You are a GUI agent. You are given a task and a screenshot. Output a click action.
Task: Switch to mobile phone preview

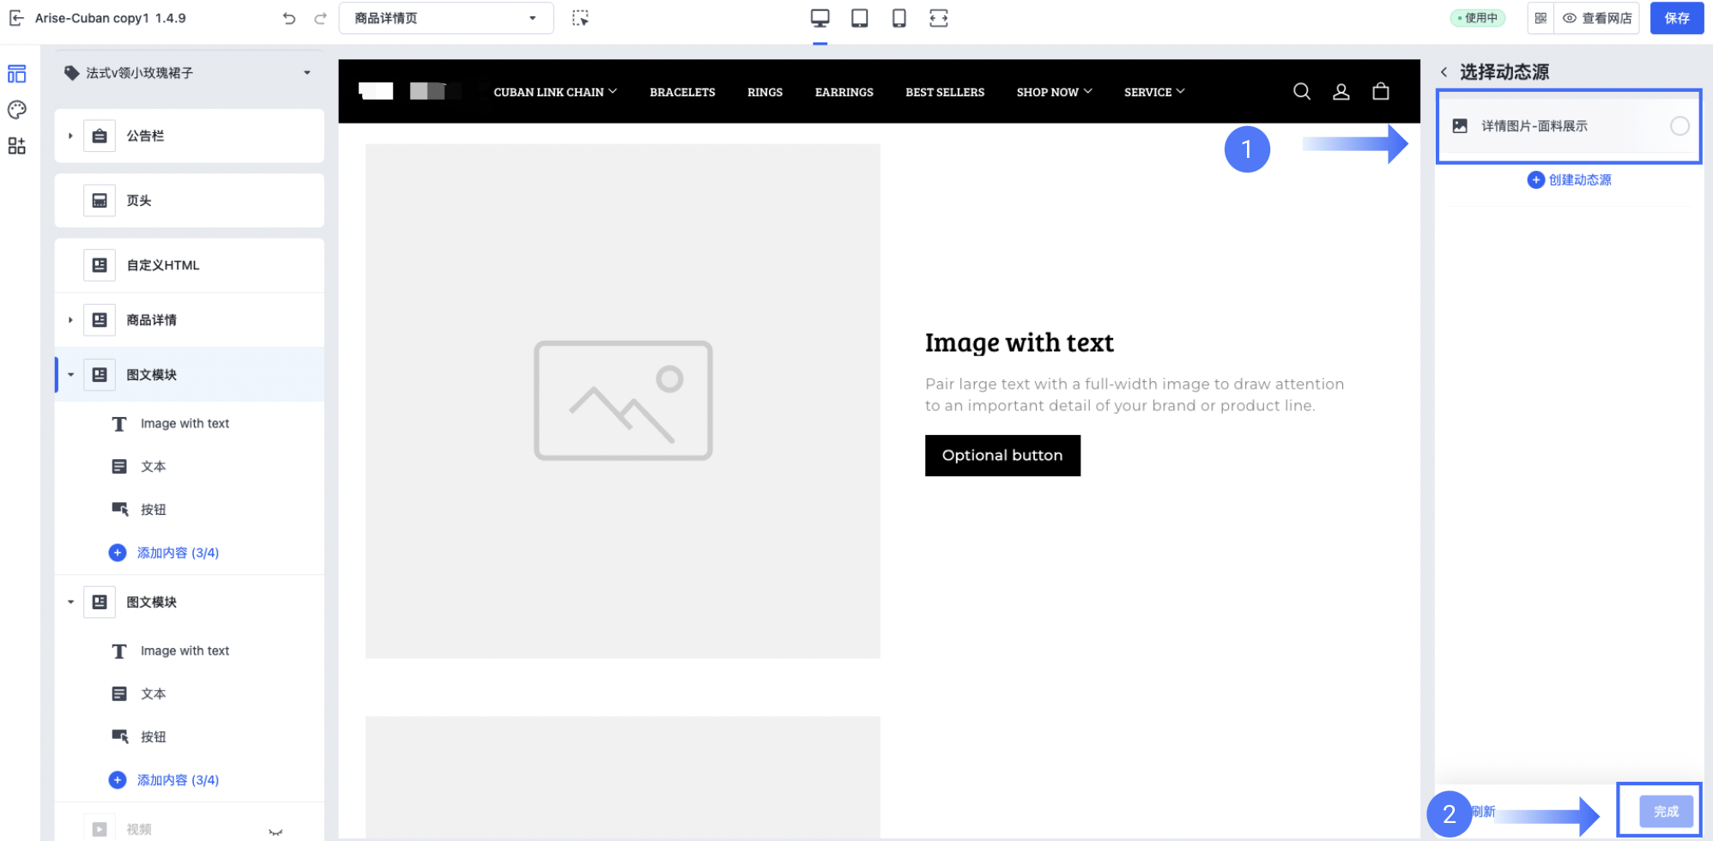click(x=899, y=18)
